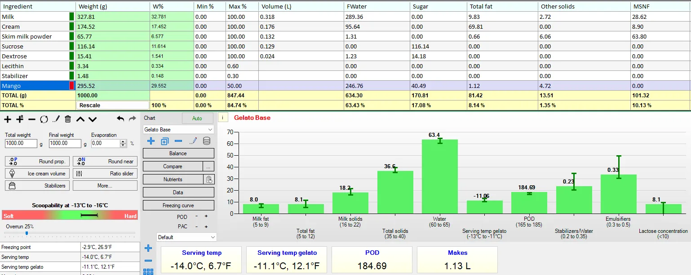The width and height of the screenshot is (691, 275).
Task: Click the blue grid icon at bottom
Action: [x=148, y=271]
